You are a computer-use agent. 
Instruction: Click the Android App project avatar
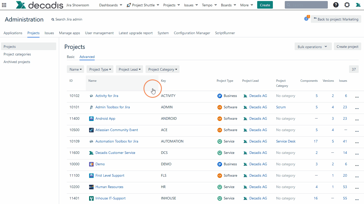91,118
